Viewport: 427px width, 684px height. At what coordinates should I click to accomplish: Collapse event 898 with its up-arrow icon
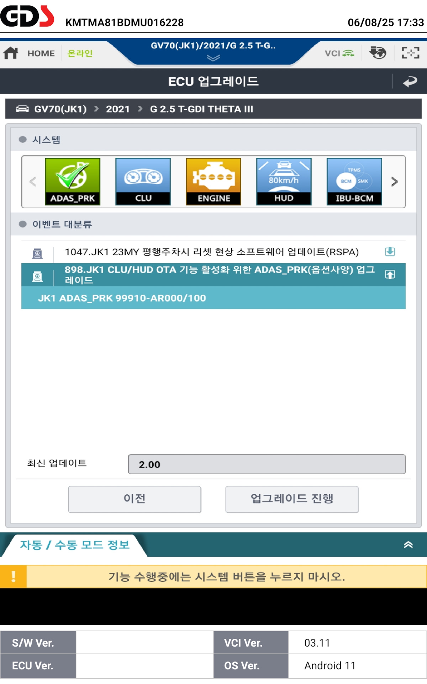[390, 274]
